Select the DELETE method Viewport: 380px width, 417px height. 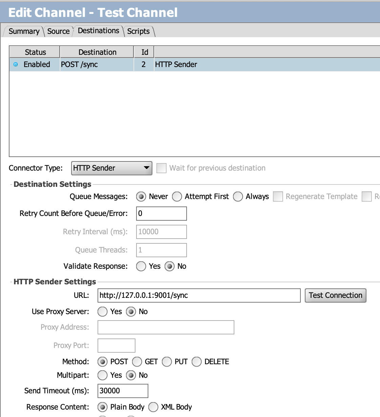pos(196,362)
